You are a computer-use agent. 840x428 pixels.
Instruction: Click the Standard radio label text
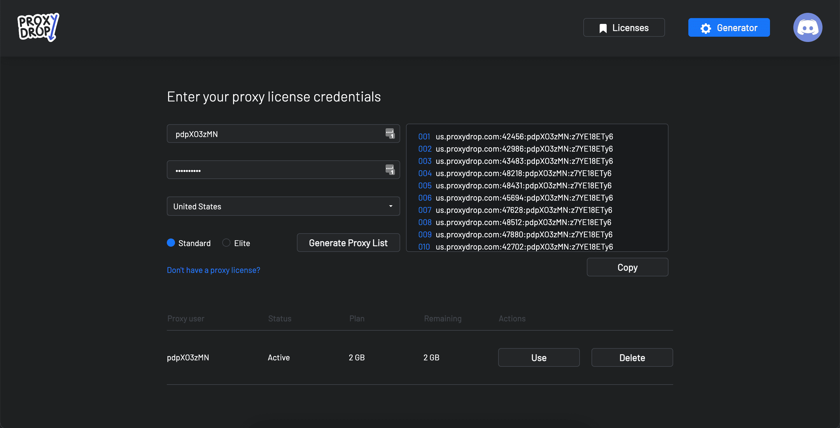click(x=194, y=243)
